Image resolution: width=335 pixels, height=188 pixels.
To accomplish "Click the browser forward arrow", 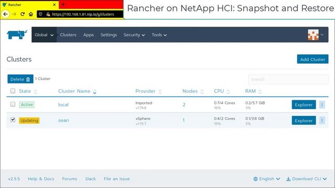I will tap(14, 14).
